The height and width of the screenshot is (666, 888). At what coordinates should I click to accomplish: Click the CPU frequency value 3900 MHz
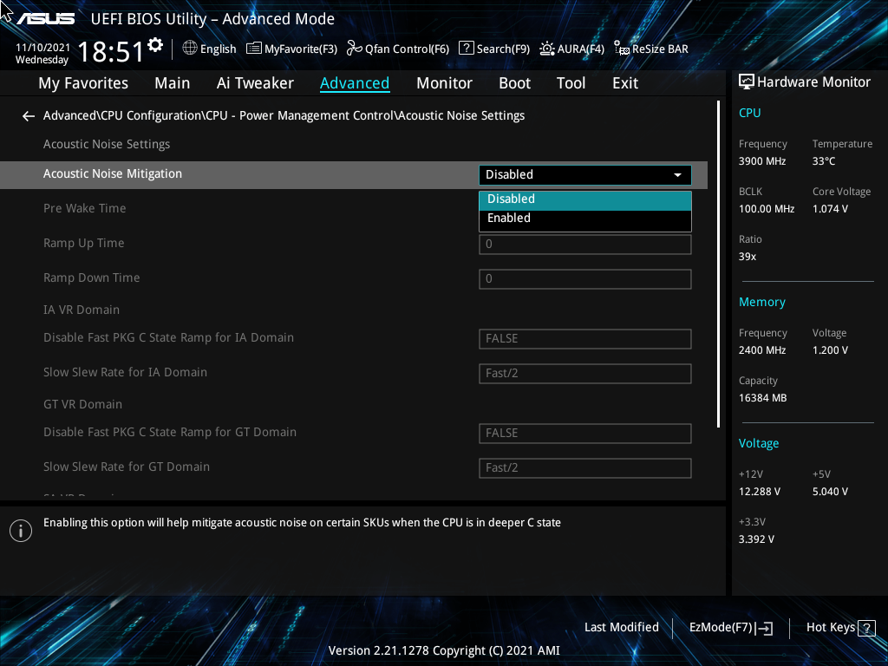click(x=761, y=161)
